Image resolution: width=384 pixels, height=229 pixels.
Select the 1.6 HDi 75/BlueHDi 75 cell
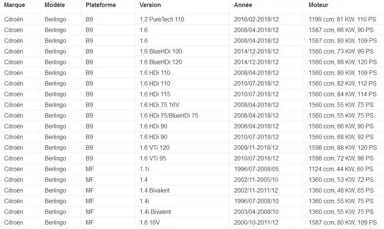182,115
